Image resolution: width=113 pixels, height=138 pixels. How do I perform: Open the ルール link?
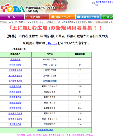(x=53, y=43)
